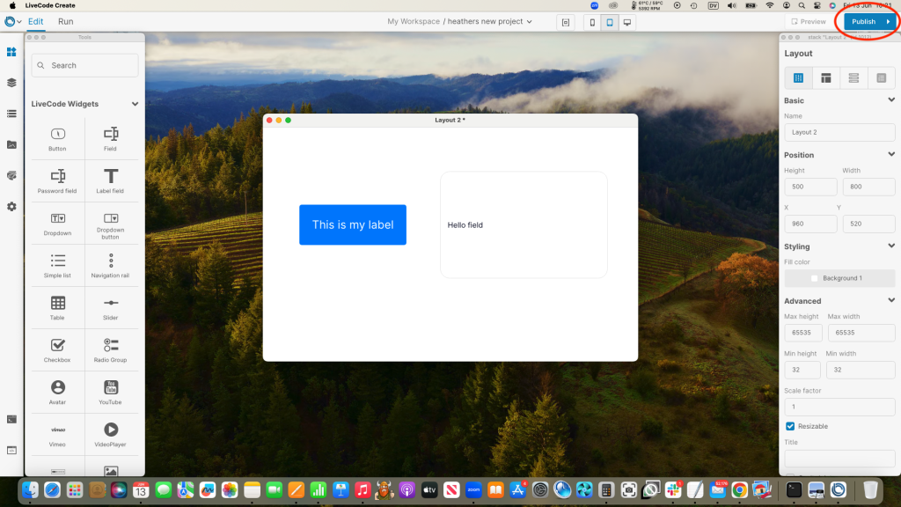Collapse the LiveCode Widgets section
This screenshot has width=901, height=507.
[x=135, y=103]
